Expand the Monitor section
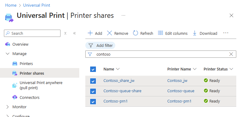The width and height of the screenshot is (239, 117). coord(8,107)
